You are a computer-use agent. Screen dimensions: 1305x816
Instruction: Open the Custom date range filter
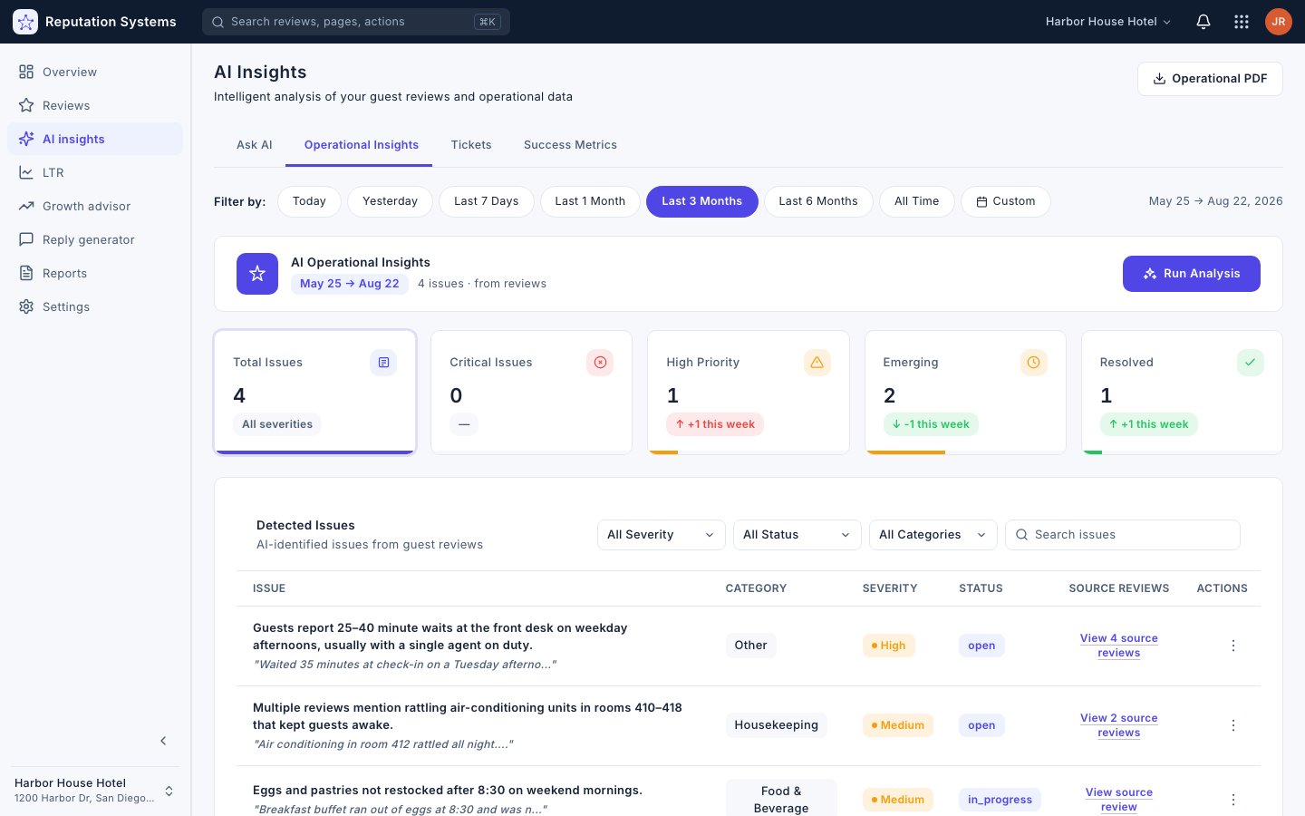[1006, 201]
